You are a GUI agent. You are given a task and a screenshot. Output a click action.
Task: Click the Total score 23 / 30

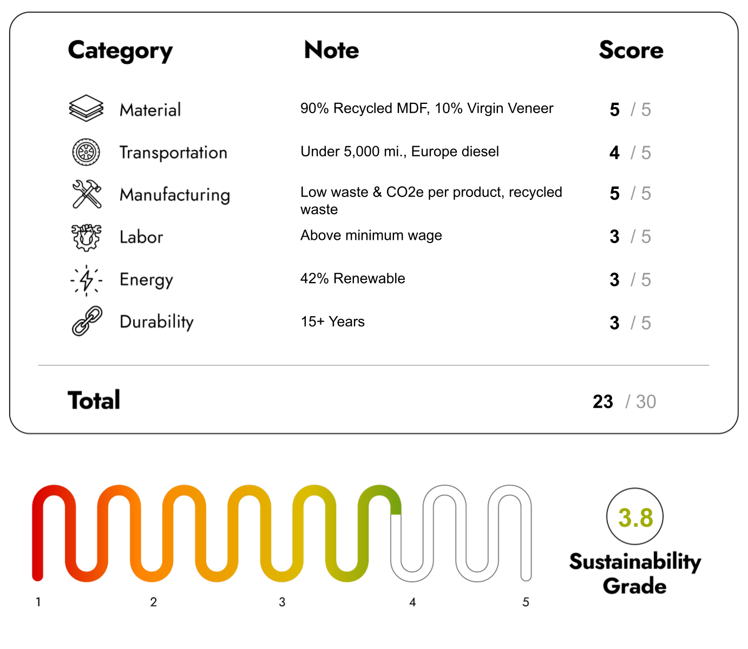coord(624,402)
